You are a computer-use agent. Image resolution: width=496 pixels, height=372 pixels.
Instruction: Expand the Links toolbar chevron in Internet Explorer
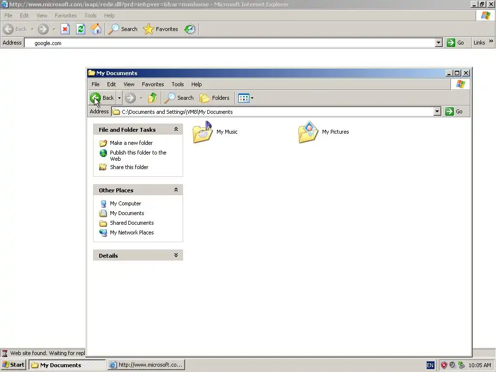(x=491, y=41)
